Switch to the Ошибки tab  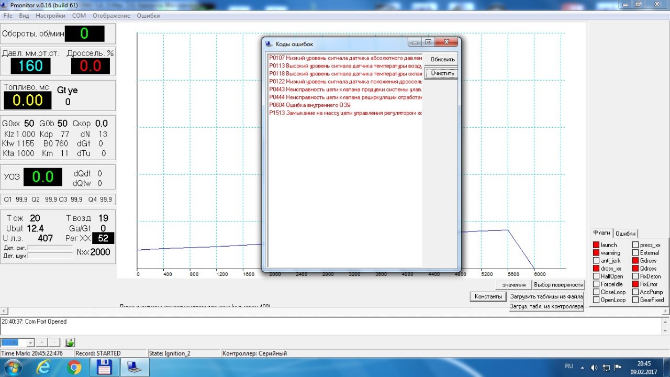(x=626, y=234)
